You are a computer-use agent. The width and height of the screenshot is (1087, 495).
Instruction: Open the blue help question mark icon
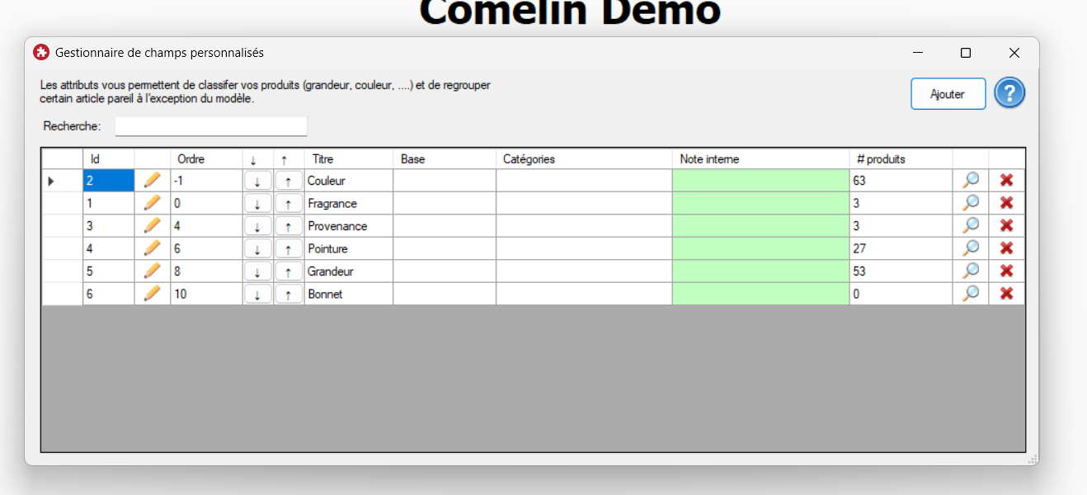[1009, 93]
